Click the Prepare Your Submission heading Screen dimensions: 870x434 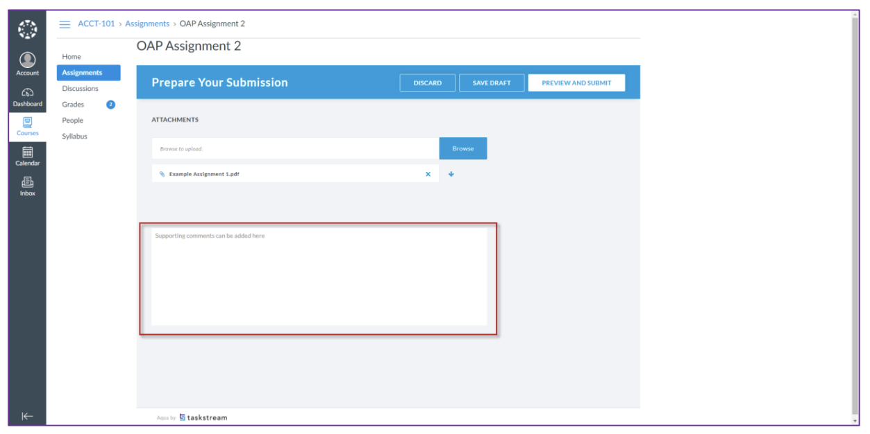[x=219, y=83]
